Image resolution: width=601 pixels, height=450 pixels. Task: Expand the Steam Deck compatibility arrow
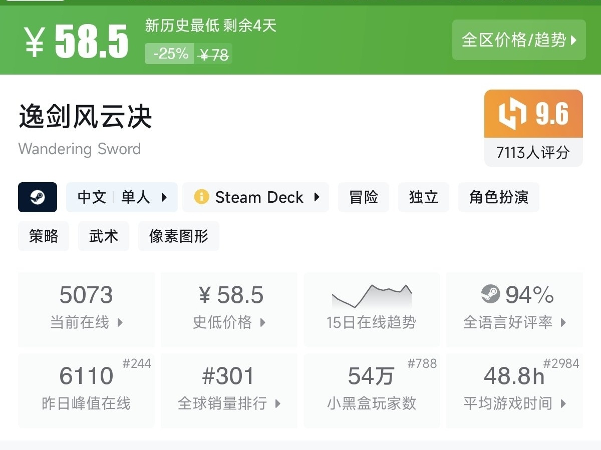coord(317,197)
